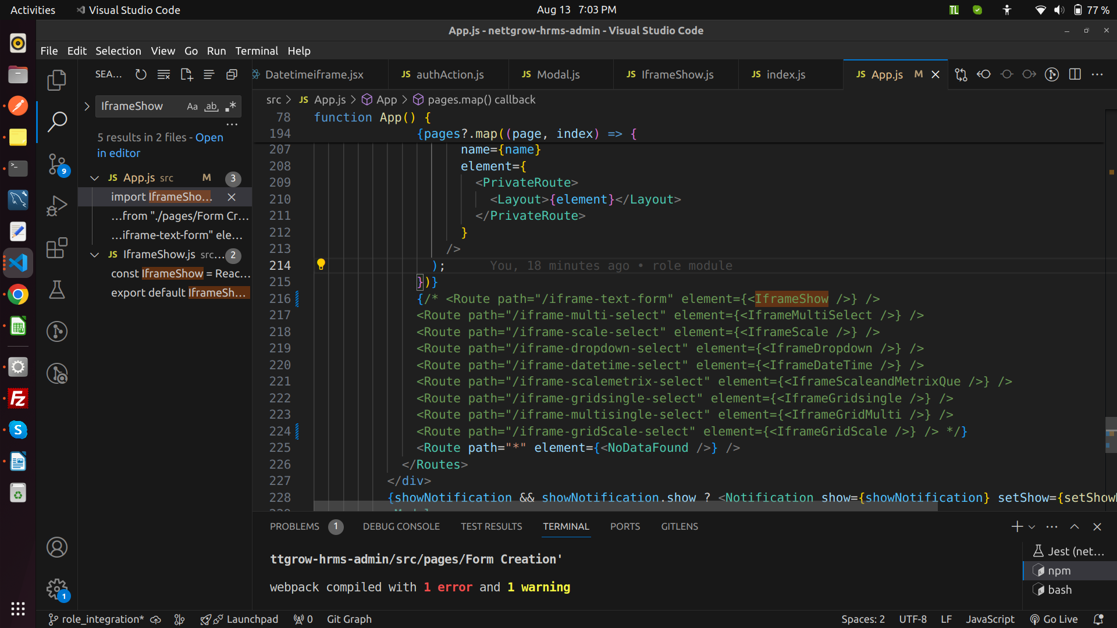Collapse IframeShow.js search results group
This screenshot has width=1117, height=628.
(94, 255)
